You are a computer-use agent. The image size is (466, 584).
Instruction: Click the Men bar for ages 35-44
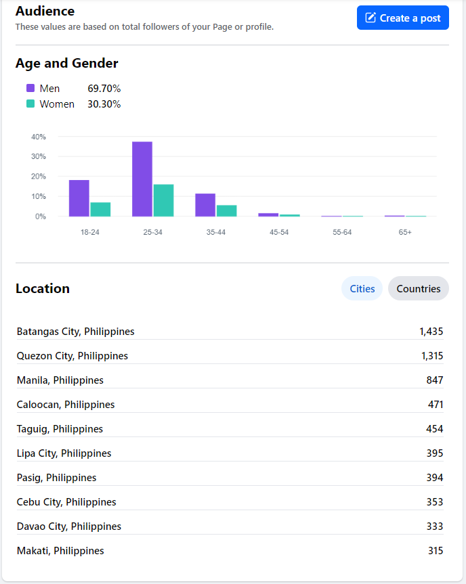coord(205,204)
